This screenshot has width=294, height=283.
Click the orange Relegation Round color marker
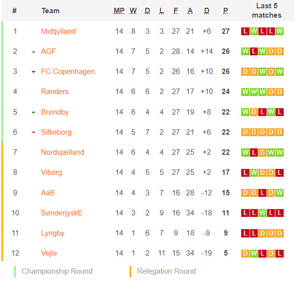pos(130,271)
